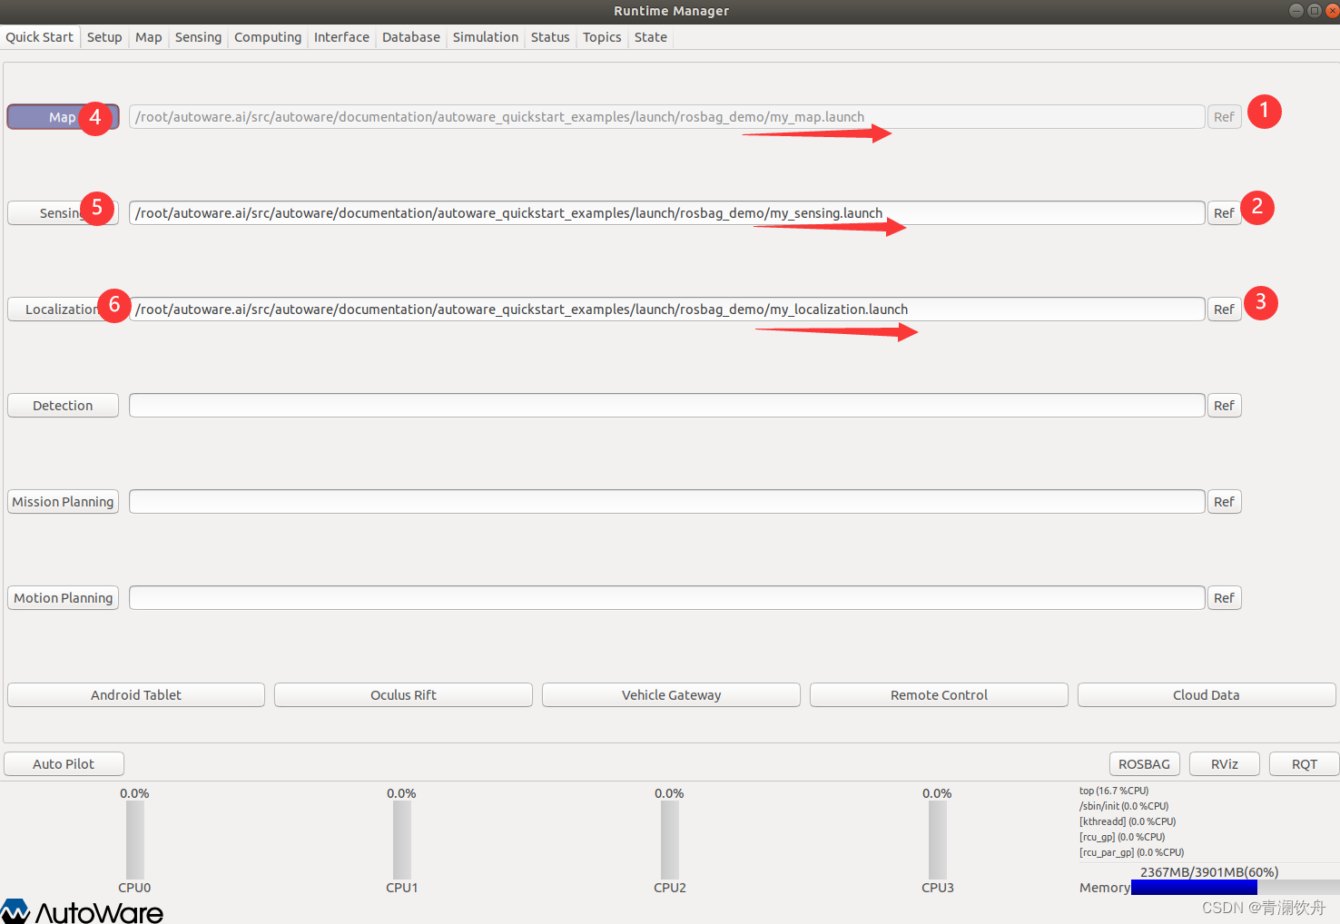This screenshot has height=924, width=1340.
Task: Click the top (16.7 %CPU) process entry
Action: (x=1114, y=791)
